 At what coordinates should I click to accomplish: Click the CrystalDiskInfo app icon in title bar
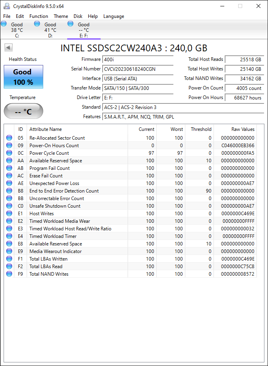[x=7, y=6]
